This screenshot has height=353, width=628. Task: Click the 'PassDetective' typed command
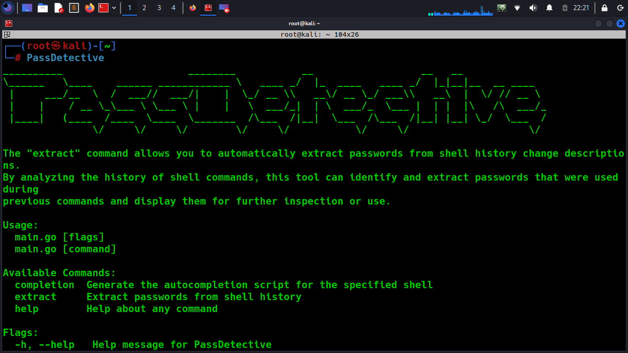tap(65, 58)
